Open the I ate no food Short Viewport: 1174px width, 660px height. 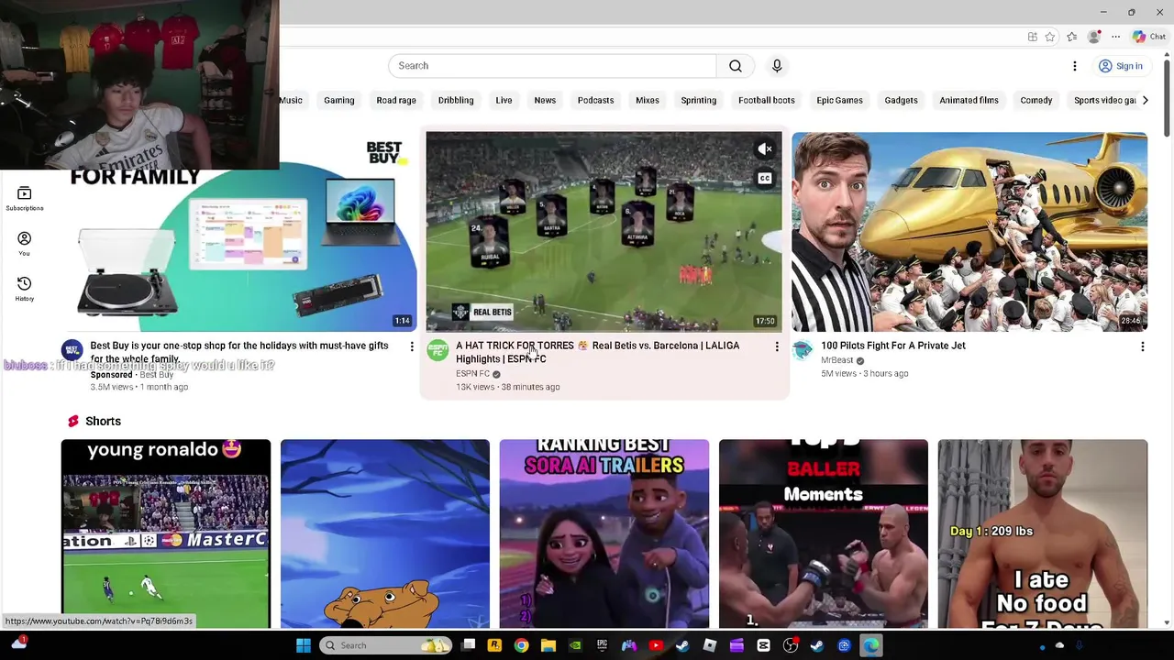[1043, 533]
